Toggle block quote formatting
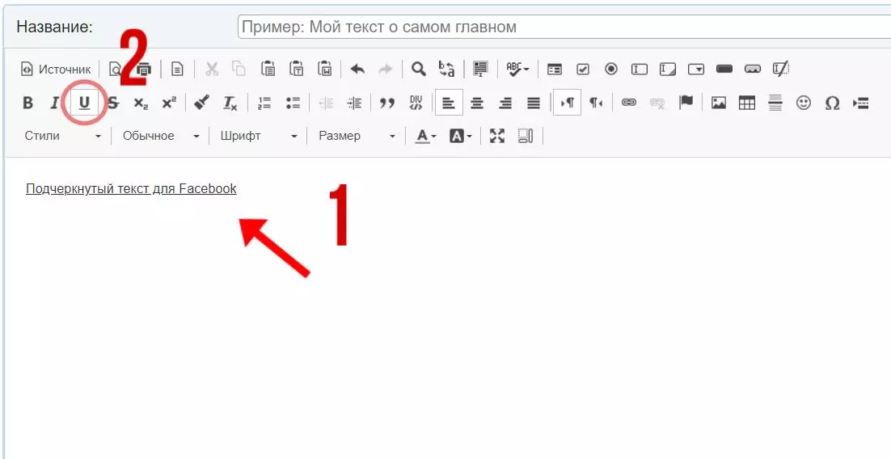891x459 pixels. coord(387,103)
